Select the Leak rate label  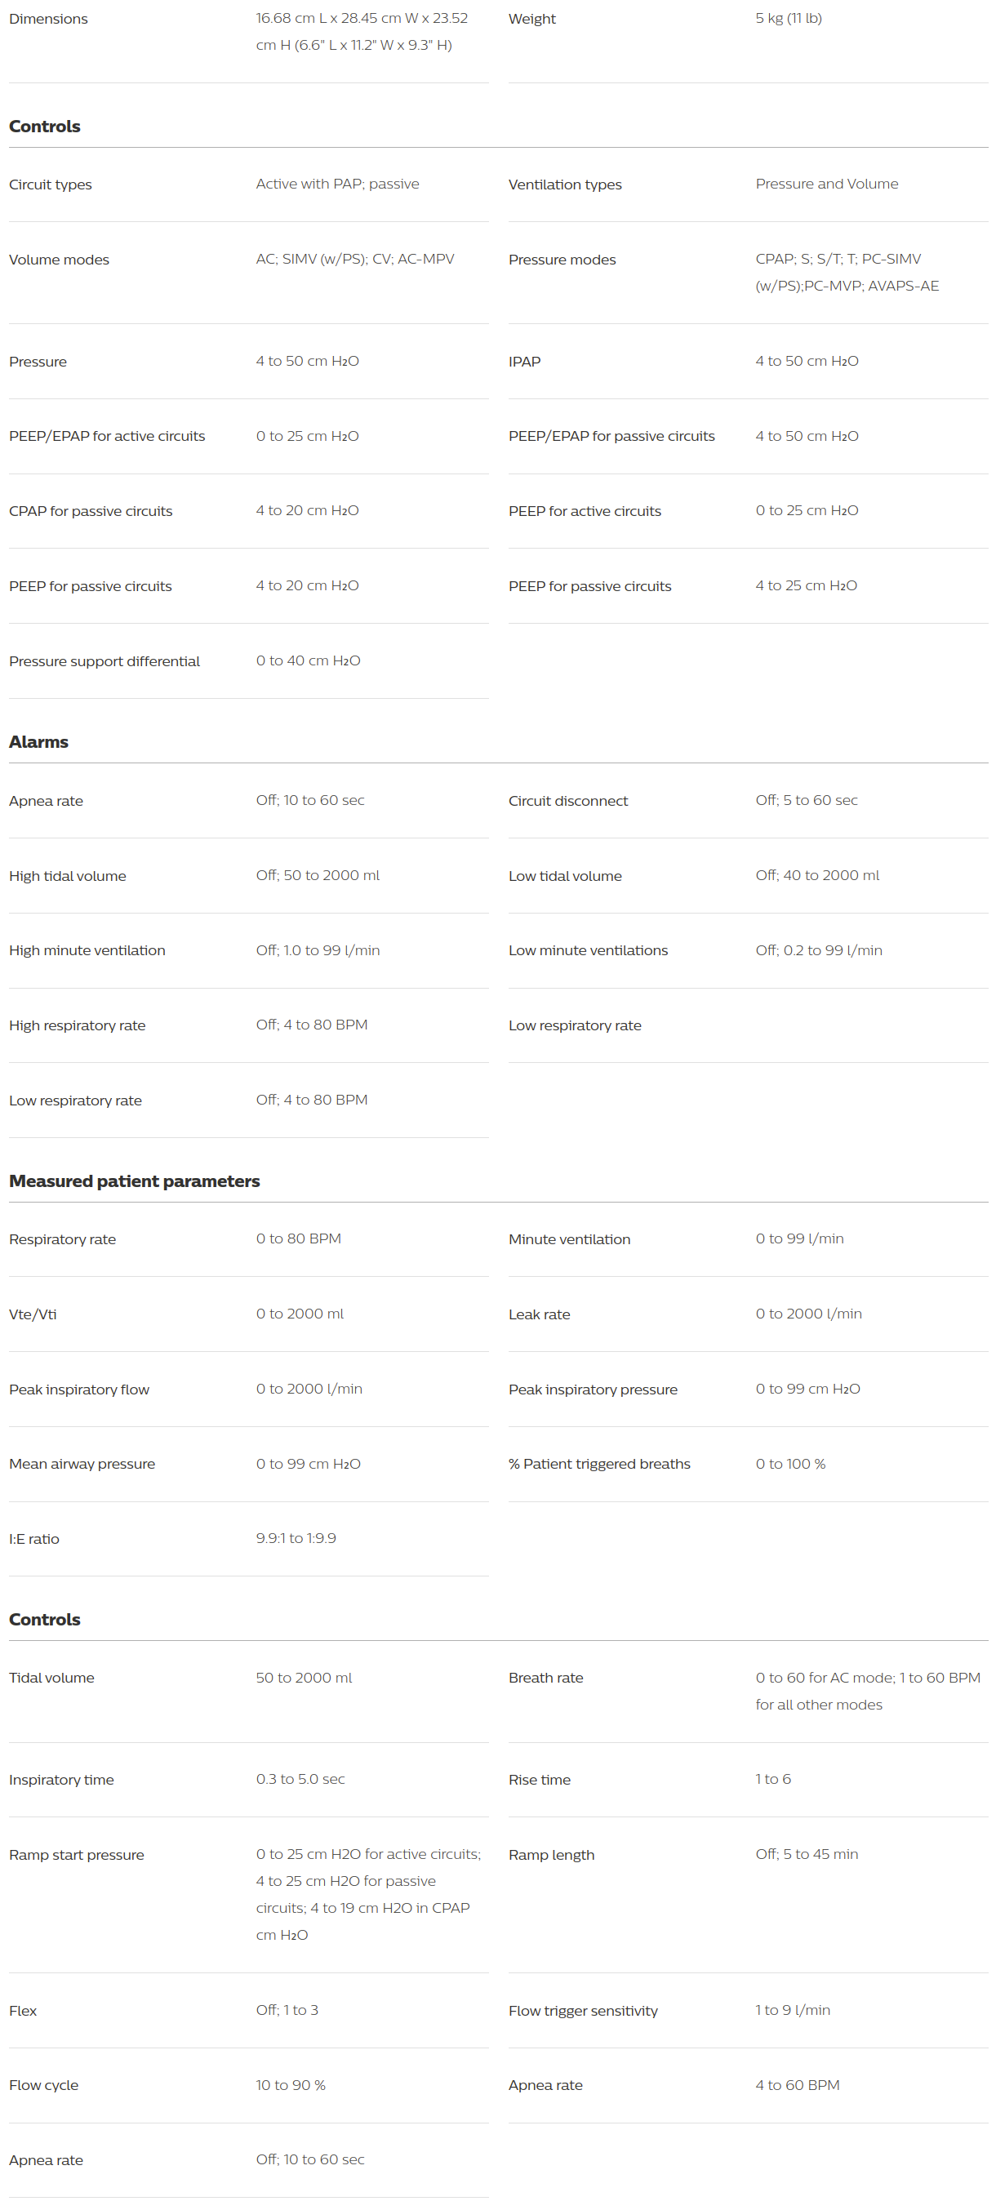[539, 1314]
